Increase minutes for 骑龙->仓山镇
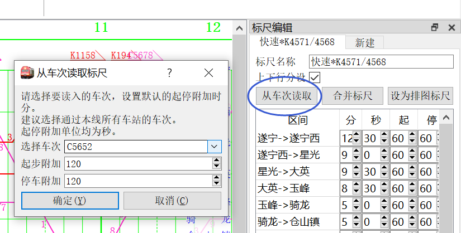This screenshot has height=233, width=461. click(x=357, y=219)
